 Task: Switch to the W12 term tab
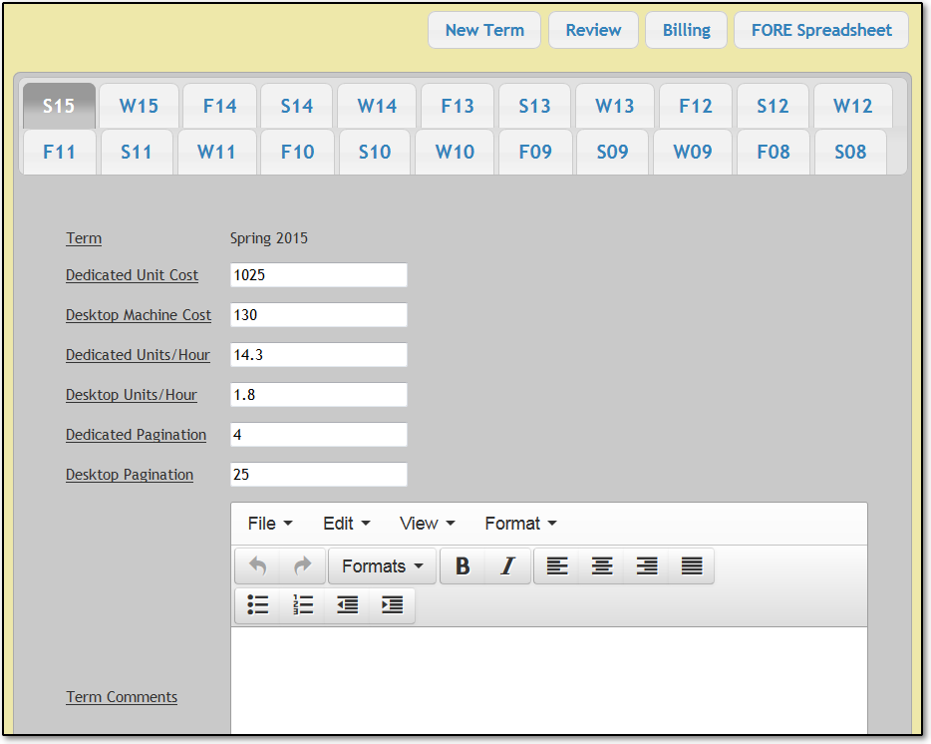tap(853, 106)
